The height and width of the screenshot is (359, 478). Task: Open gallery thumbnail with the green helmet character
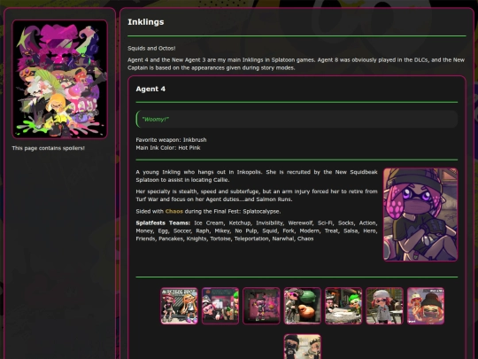[x=303, y=306]
